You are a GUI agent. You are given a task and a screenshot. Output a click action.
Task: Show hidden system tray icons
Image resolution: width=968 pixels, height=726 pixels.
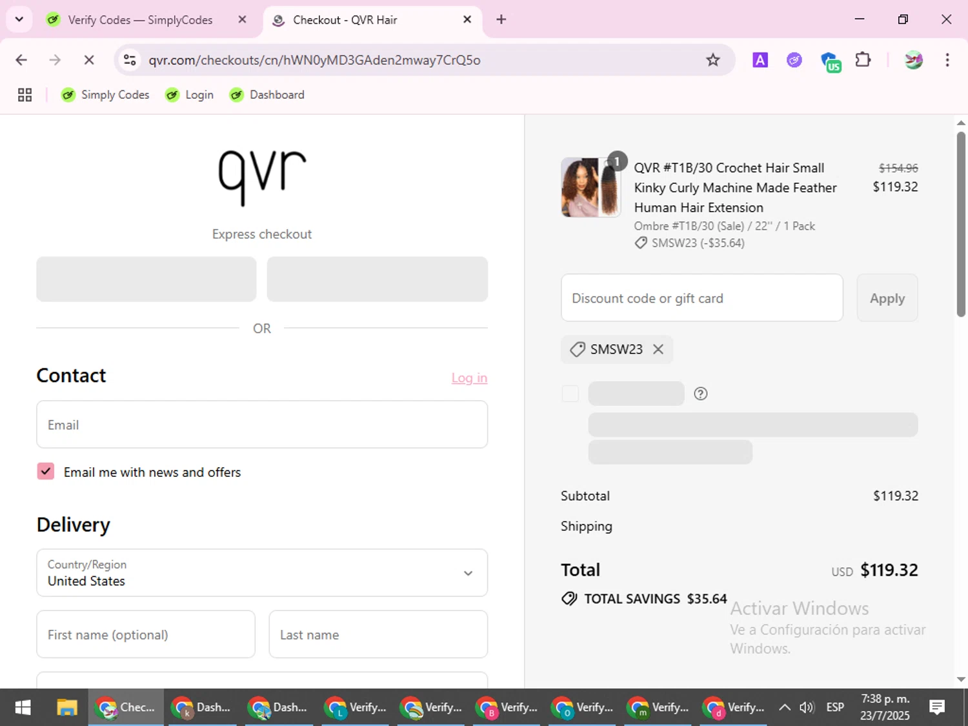point(784,707)
